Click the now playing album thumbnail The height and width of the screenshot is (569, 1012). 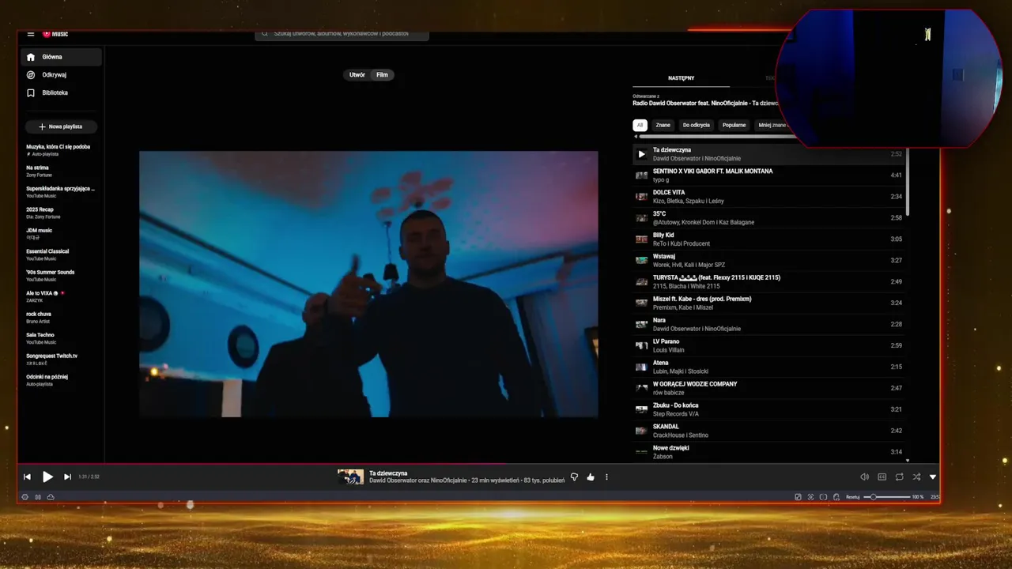pyautogui.click(x=350, y=477)
